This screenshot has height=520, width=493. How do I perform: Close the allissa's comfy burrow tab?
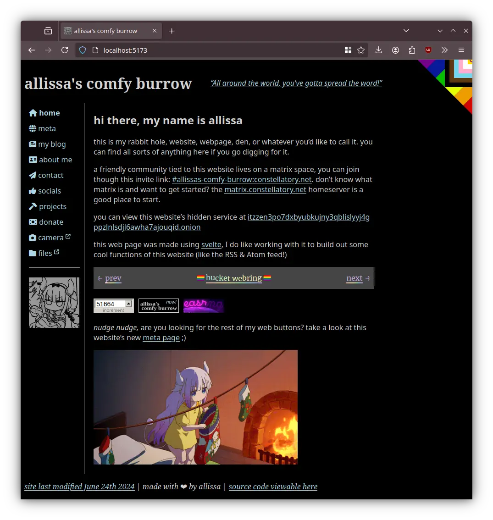click(x=154, y=31)
